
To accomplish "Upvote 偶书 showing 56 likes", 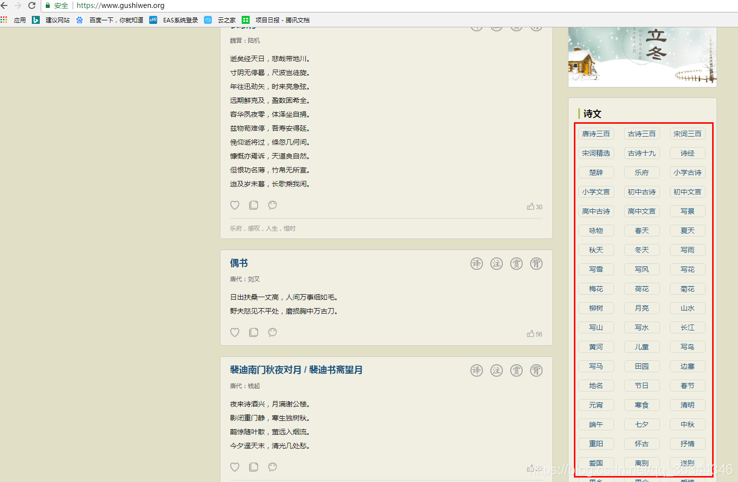I will point(535,334).
